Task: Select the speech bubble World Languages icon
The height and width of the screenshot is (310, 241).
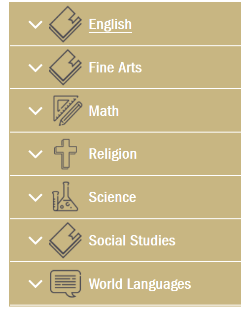Action: click(x=66, y=283)
